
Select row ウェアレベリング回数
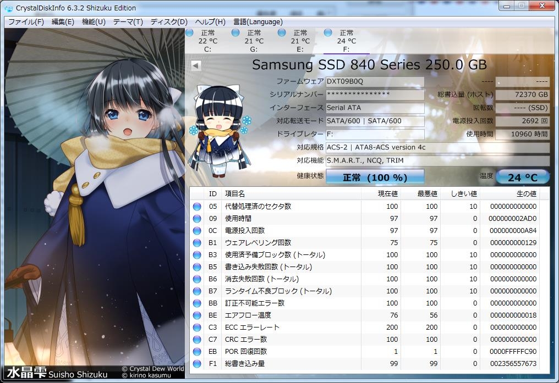(x=365, y=243)
